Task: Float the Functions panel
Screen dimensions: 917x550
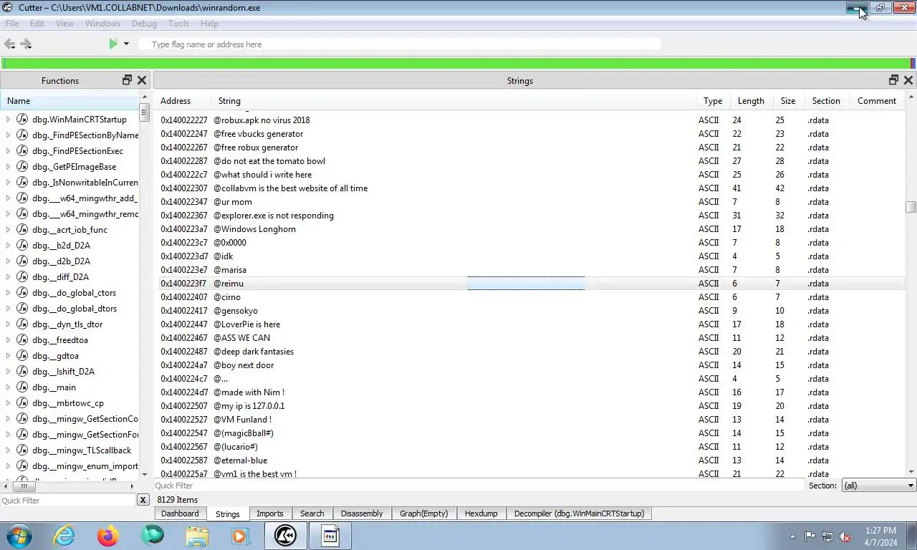Action: click(127, 80)
